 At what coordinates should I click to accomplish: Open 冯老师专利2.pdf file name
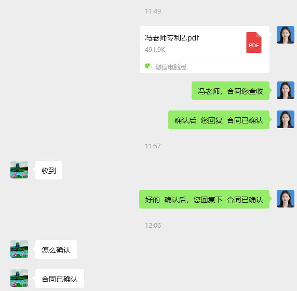click(172, 38)
